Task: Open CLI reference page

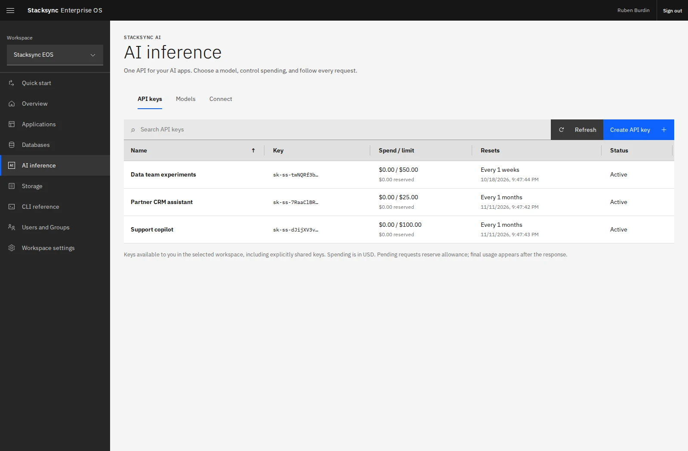Action: [x=55, y=207]
